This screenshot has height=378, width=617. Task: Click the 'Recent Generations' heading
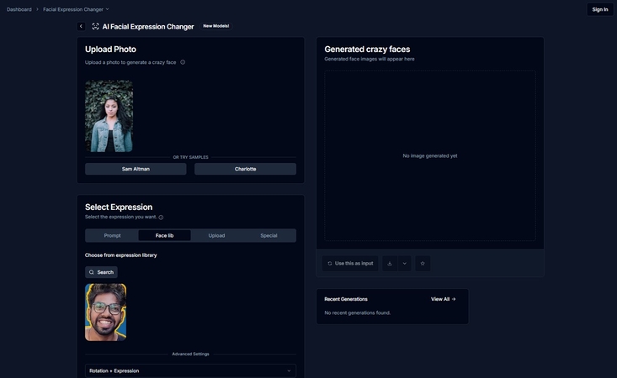click(x=346, y=299)
